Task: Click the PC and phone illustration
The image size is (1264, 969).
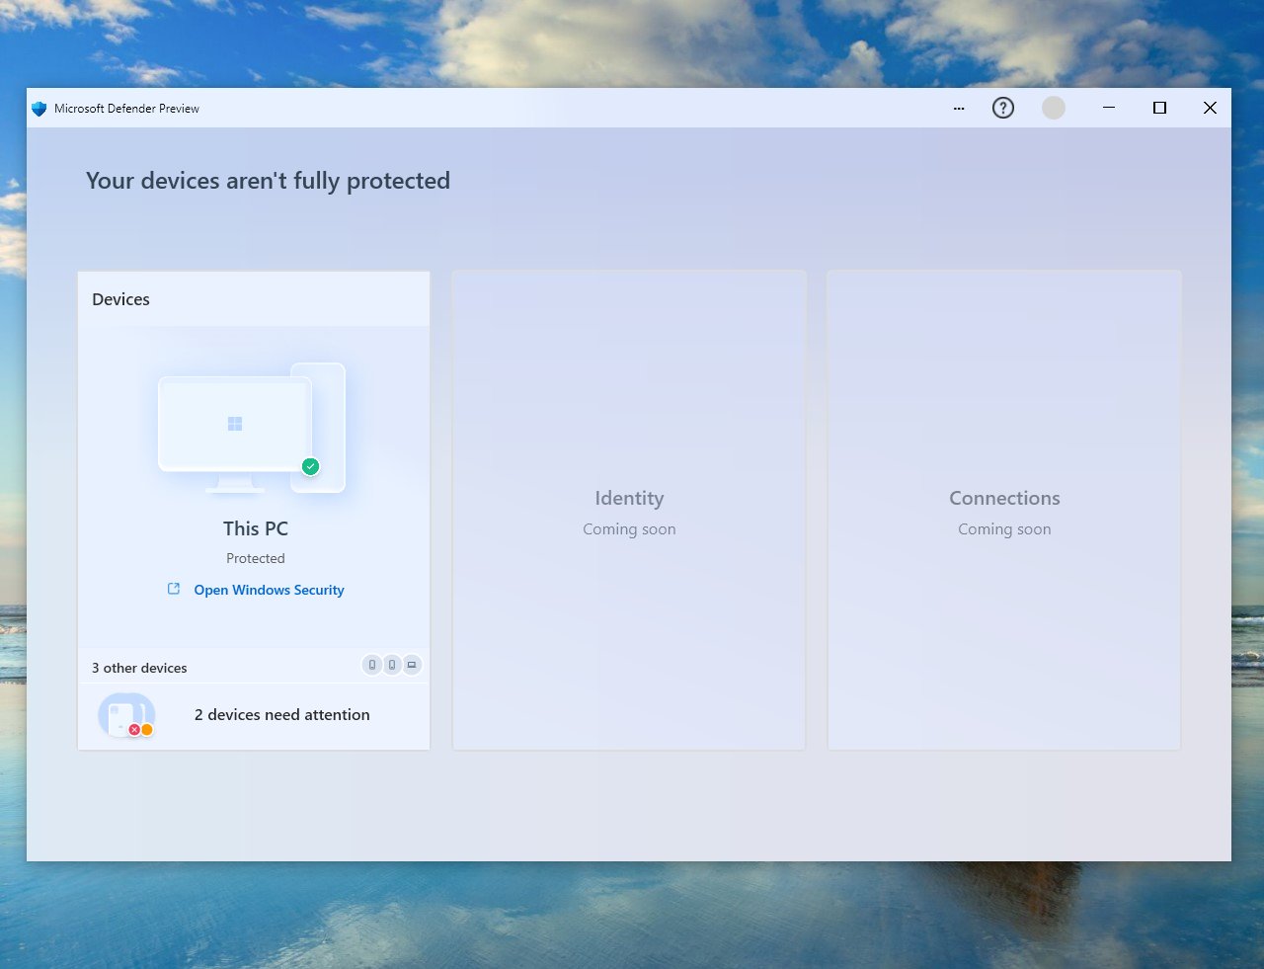Action: click(x=253, y=428)
